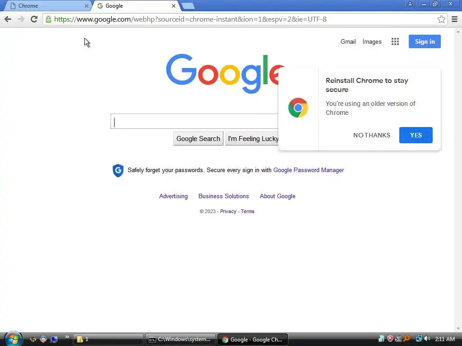This screenshot has width=462, height=346.
Task: Open the Privacy link
Action: (x=228, y=212)
